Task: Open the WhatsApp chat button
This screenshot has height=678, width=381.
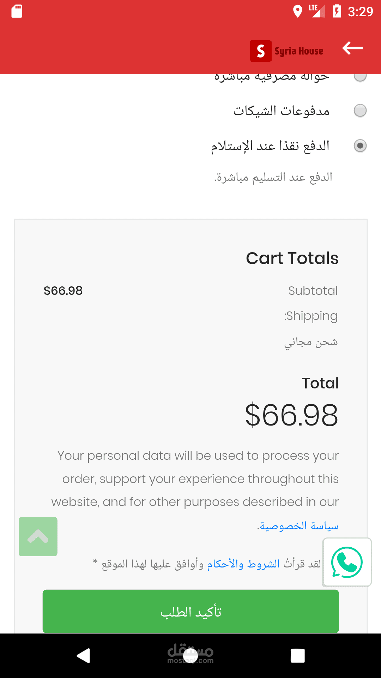Action: pyautogui.click(x=347, y=562)
